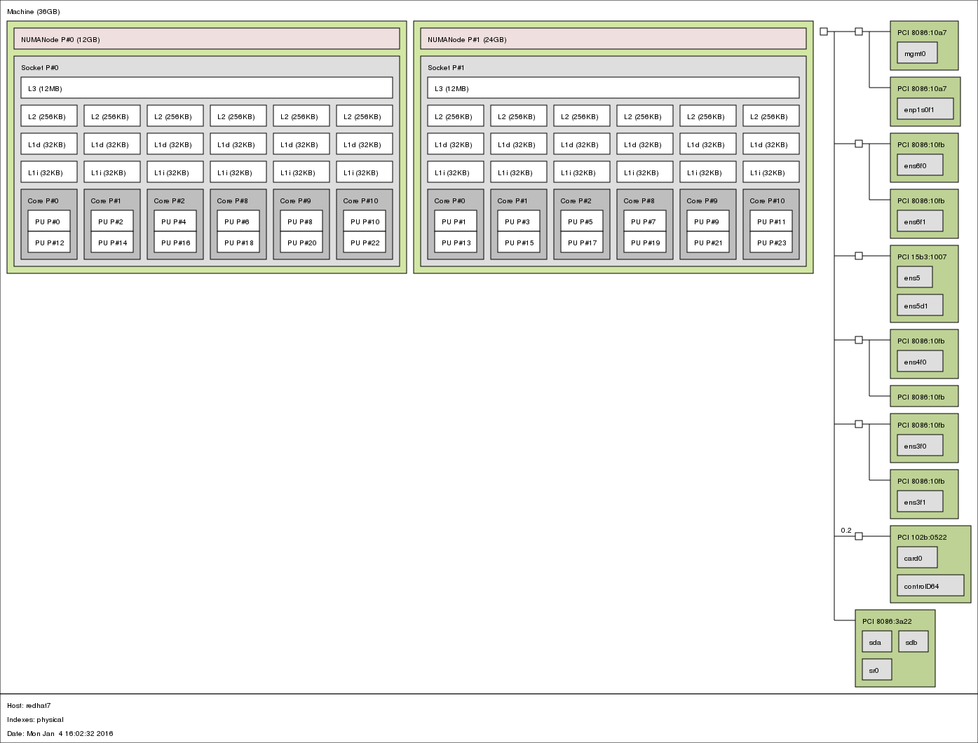Click the PU P#6 box
Screen dimensions: 978x743
click(238, 221)
